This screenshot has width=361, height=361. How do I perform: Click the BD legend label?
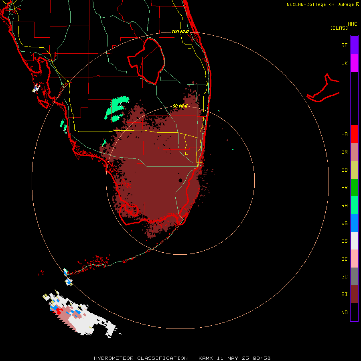tap(344, 170)
